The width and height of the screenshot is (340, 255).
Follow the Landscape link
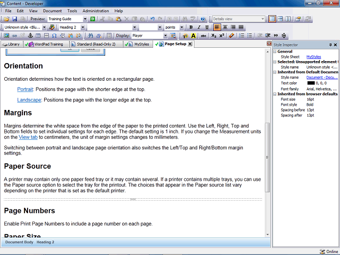[29, 100]
